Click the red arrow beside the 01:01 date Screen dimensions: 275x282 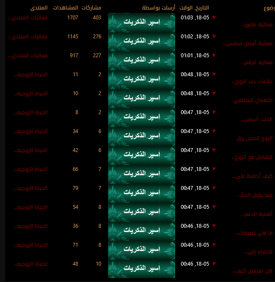coord(214,56)
